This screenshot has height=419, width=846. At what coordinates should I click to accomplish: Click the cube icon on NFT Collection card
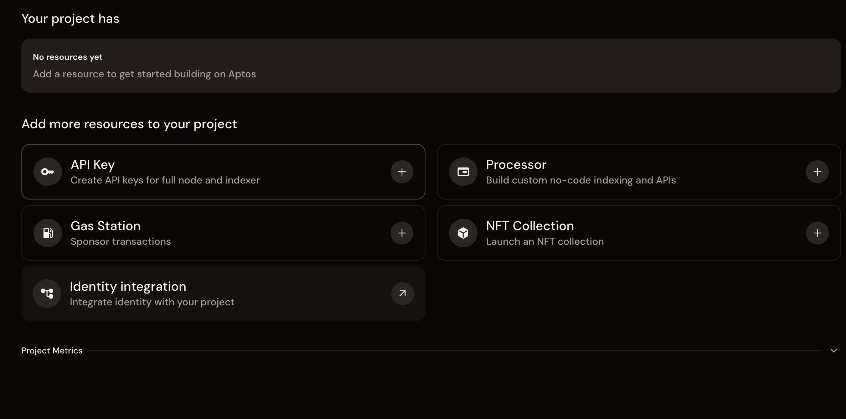tap(463, 233)
